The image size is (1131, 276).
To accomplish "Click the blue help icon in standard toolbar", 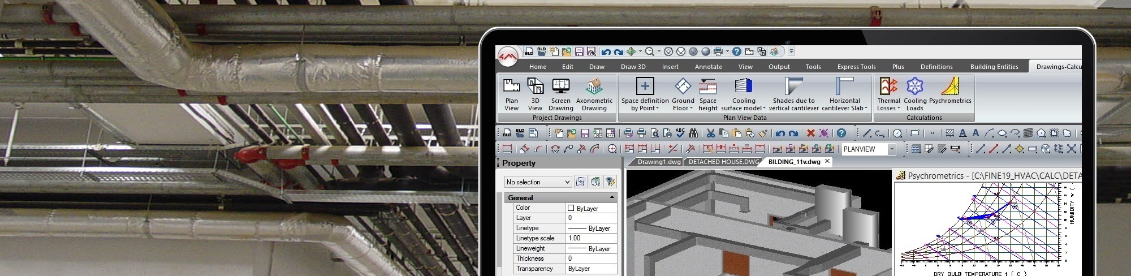I will (841, 133).
